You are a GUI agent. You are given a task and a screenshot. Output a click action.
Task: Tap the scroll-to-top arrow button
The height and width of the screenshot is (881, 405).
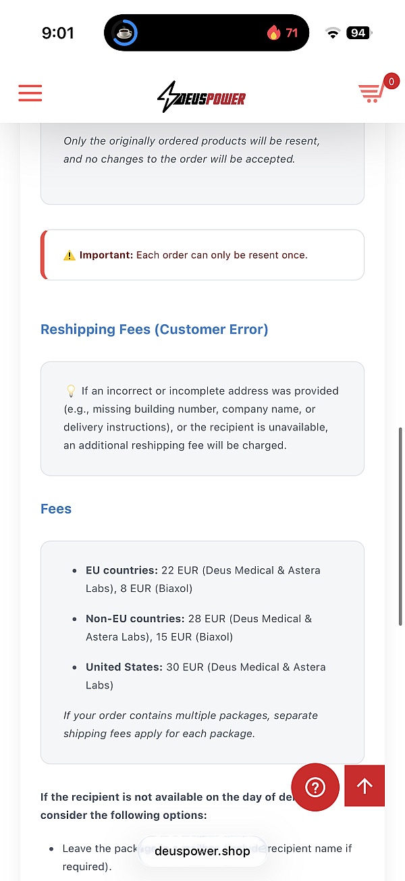pyautogui.click(x=364, y=786)
